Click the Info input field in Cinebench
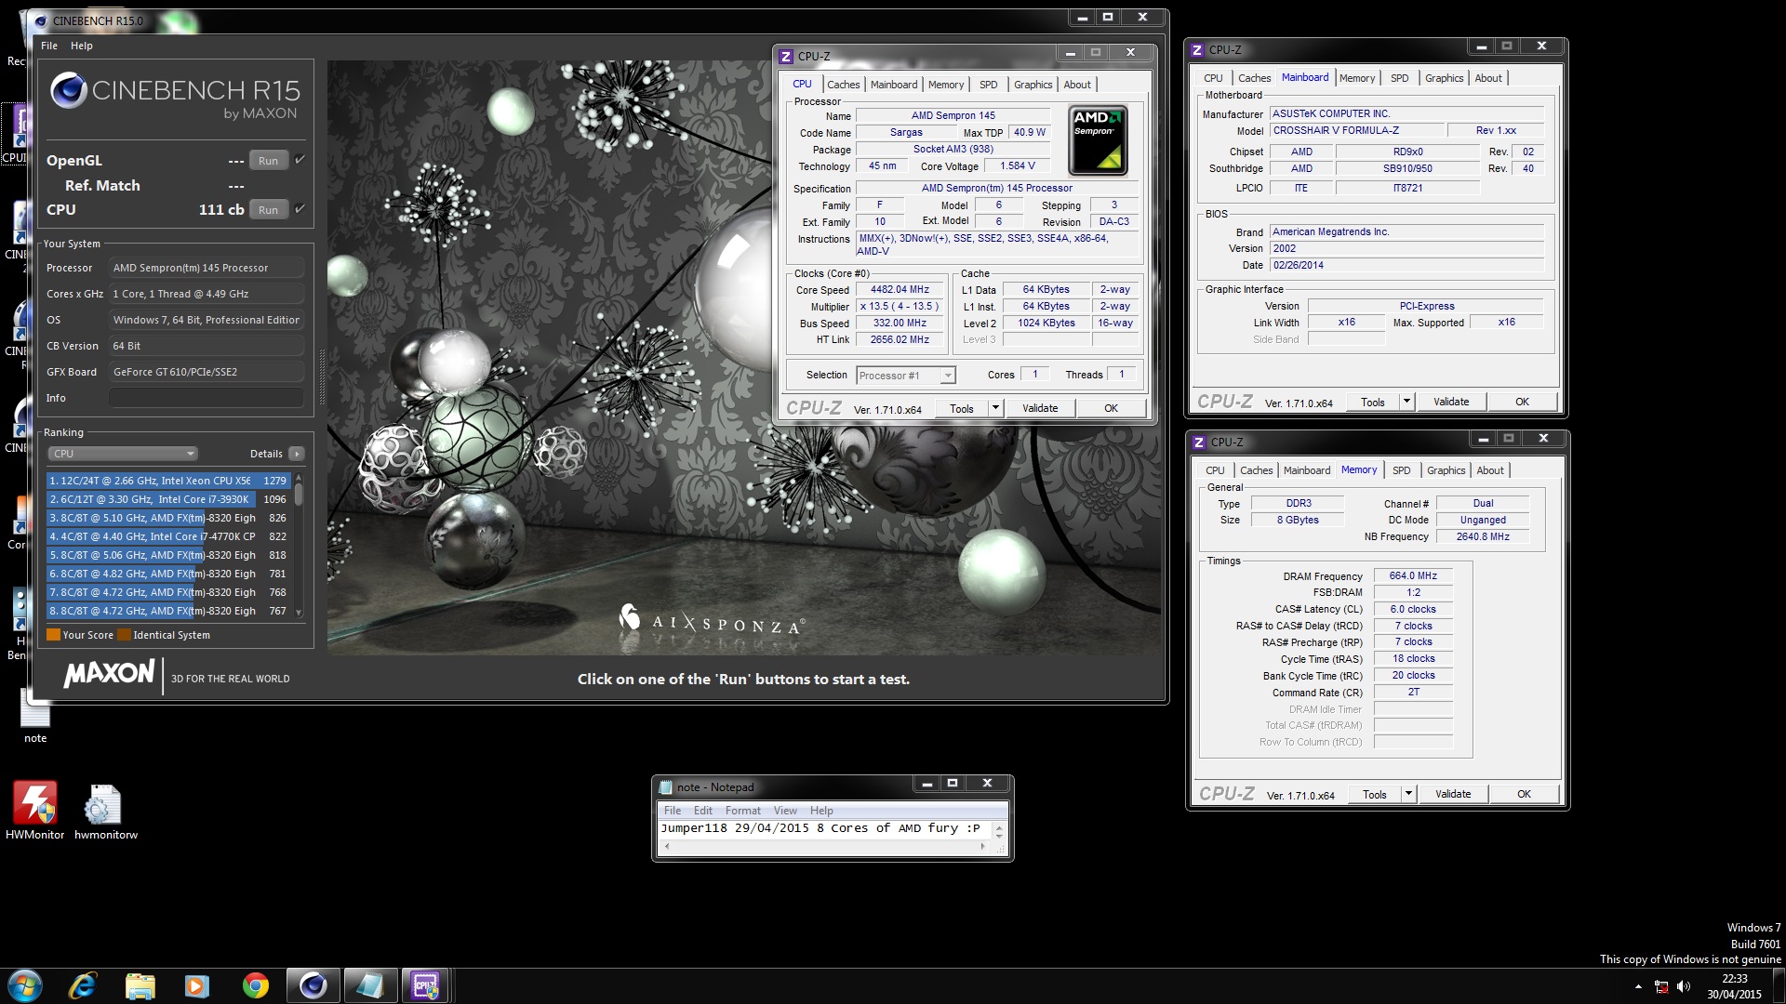 coord(207,398)
